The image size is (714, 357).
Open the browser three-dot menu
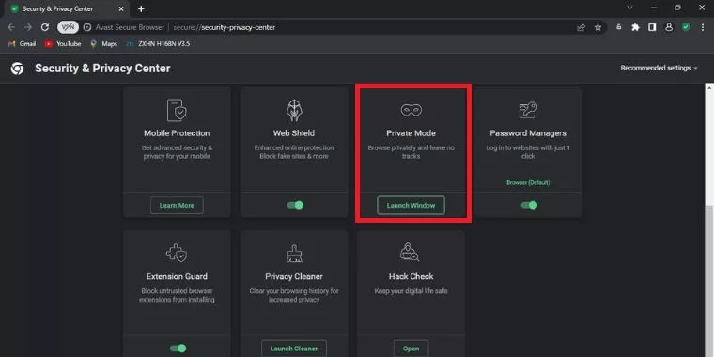702,27
